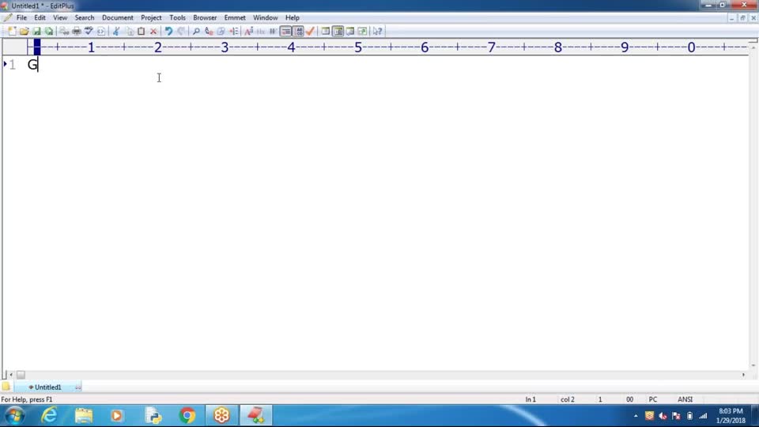
Task: Click the Go to Line icon
Action: [234, 32]
